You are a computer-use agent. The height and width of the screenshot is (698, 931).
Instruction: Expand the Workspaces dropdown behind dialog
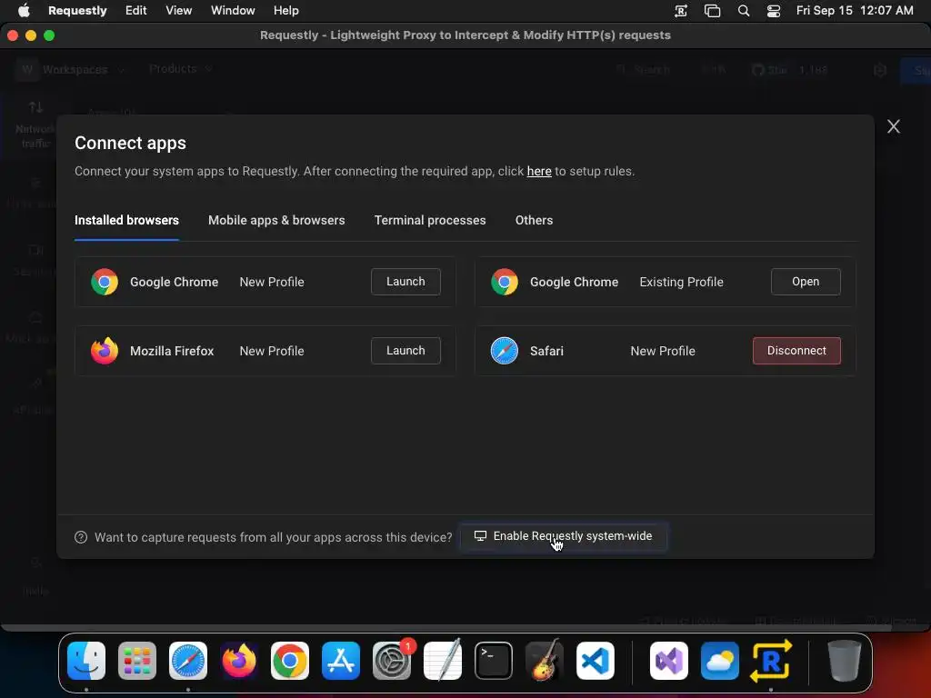point(71,69)
